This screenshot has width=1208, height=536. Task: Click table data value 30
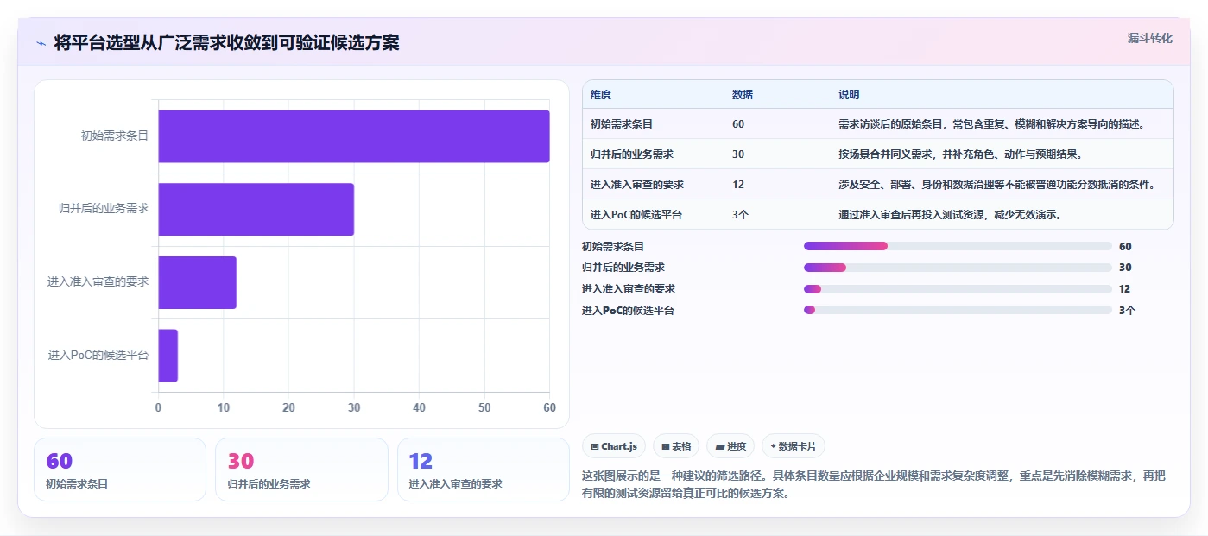738,154
